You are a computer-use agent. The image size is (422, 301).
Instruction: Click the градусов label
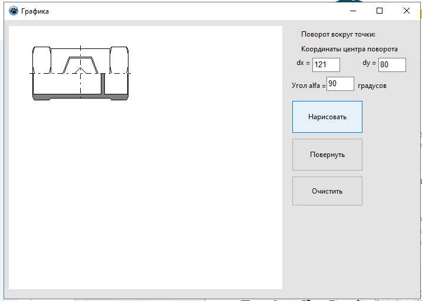pyautogui.click(x=372, y=86)
